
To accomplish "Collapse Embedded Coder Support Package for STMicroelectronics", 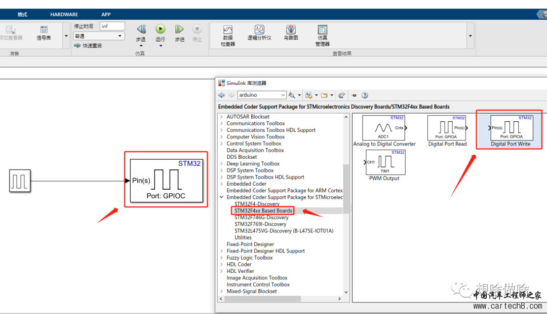I will [x=221, y=197].
